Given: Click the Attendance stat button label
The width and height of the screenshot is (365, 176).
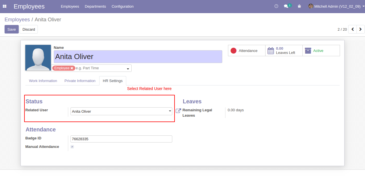Looking at the screenshot, I should (x=248, y=51).
